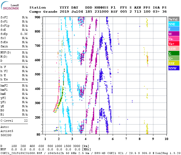Click the [km] unit label
181x155 pixels.
click(86, 146)
